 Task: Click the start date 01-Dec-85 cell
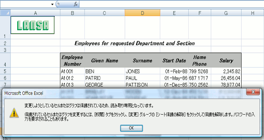tap(174, 85)
